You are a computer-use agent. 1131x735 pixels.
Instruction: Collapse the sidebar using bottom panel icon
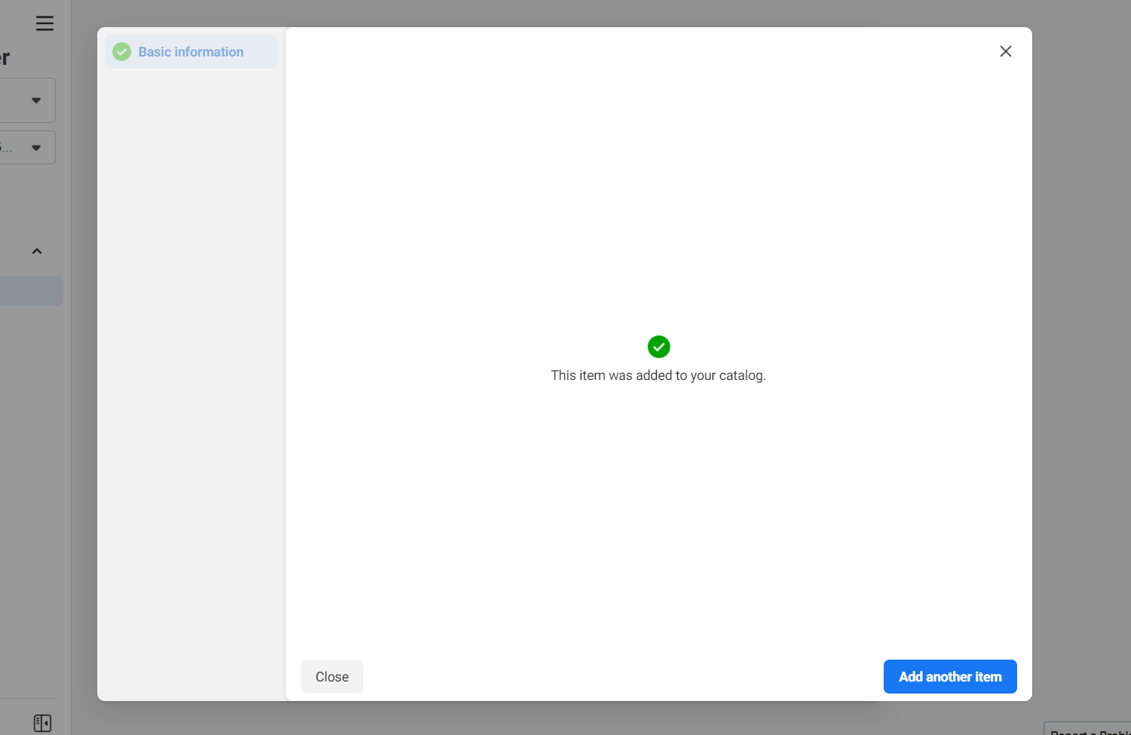[x=43, y=723]
